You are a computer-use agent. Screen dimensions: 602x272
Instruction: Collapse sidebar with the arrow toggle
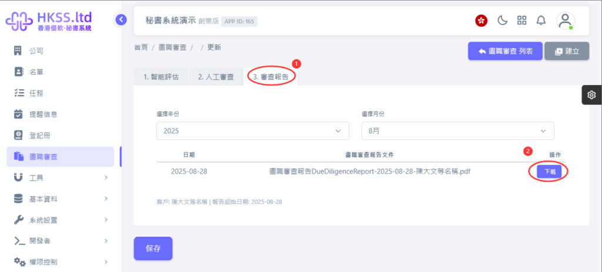tap(121, 19)
